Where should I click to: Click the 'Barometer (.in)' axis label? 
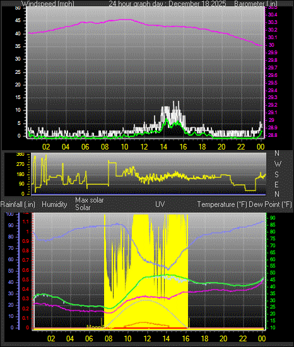pos(256,4)
